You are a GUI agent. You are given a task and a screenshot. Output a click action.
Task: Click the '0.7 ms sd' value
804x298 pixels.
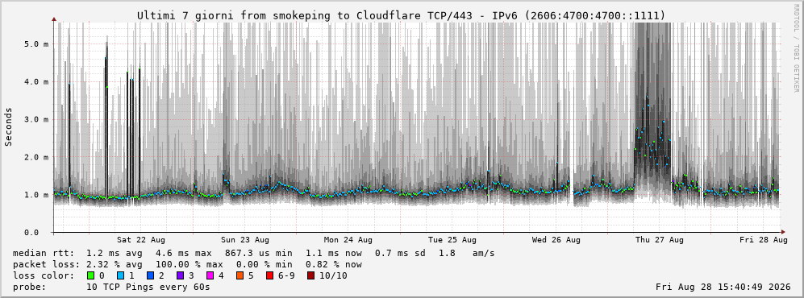click(399, 254)
